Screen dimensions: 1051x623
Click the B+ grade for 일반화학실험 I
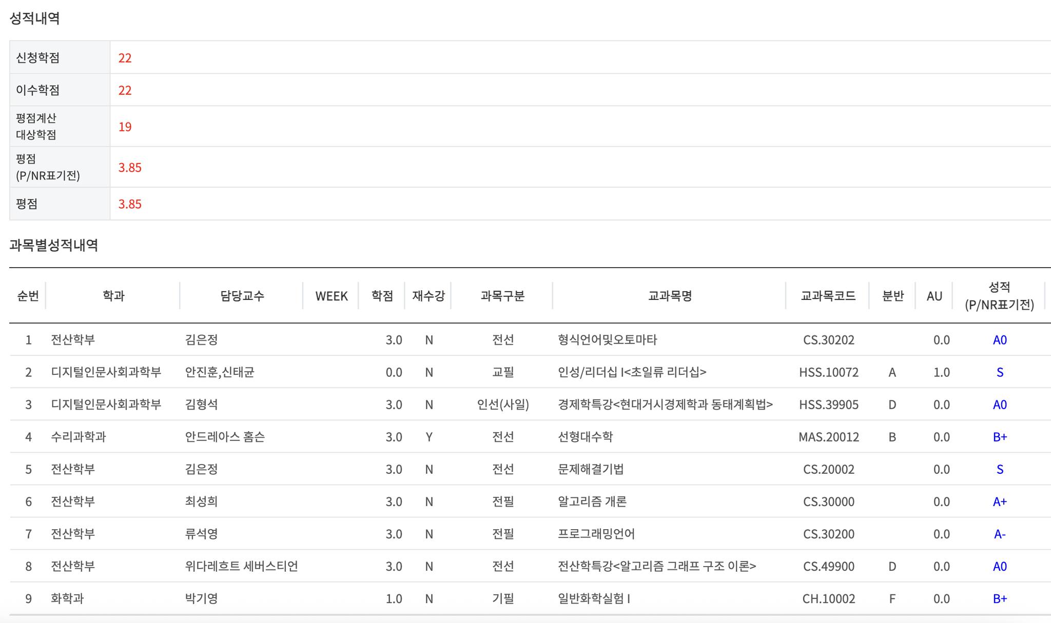(x=999, y=598)
